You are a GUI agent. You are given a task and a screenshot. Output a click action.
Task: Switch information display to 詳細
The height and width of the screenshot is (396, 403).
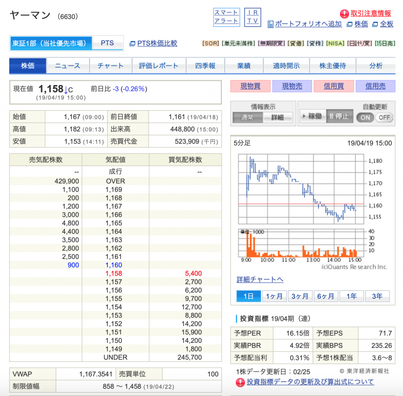277,117
